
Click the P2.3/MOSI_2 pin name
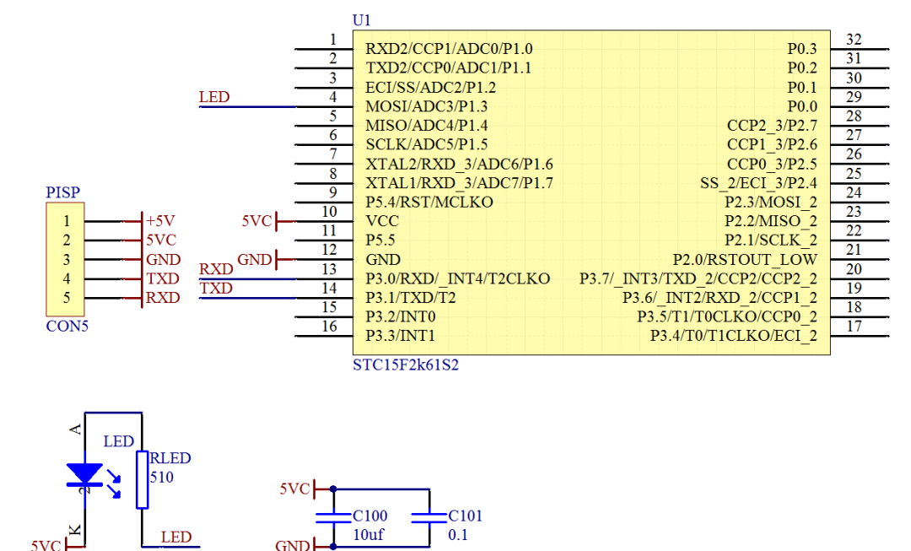click(771, 202)
